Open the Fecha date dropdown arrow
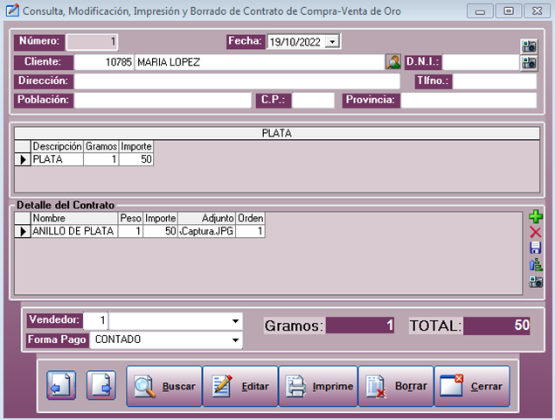555x420 pixels. point(332,42)
